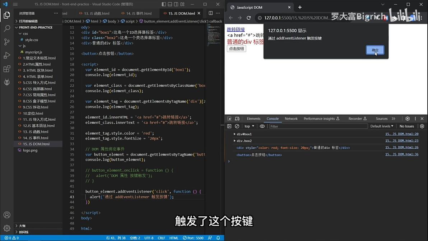Toggle primary sidebar layout icon
428x241 pixels.
click(x=164, y=4)
